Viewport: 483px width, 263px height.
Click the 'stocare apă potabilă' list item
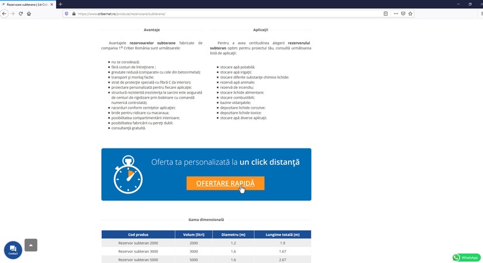coord(238,67)
